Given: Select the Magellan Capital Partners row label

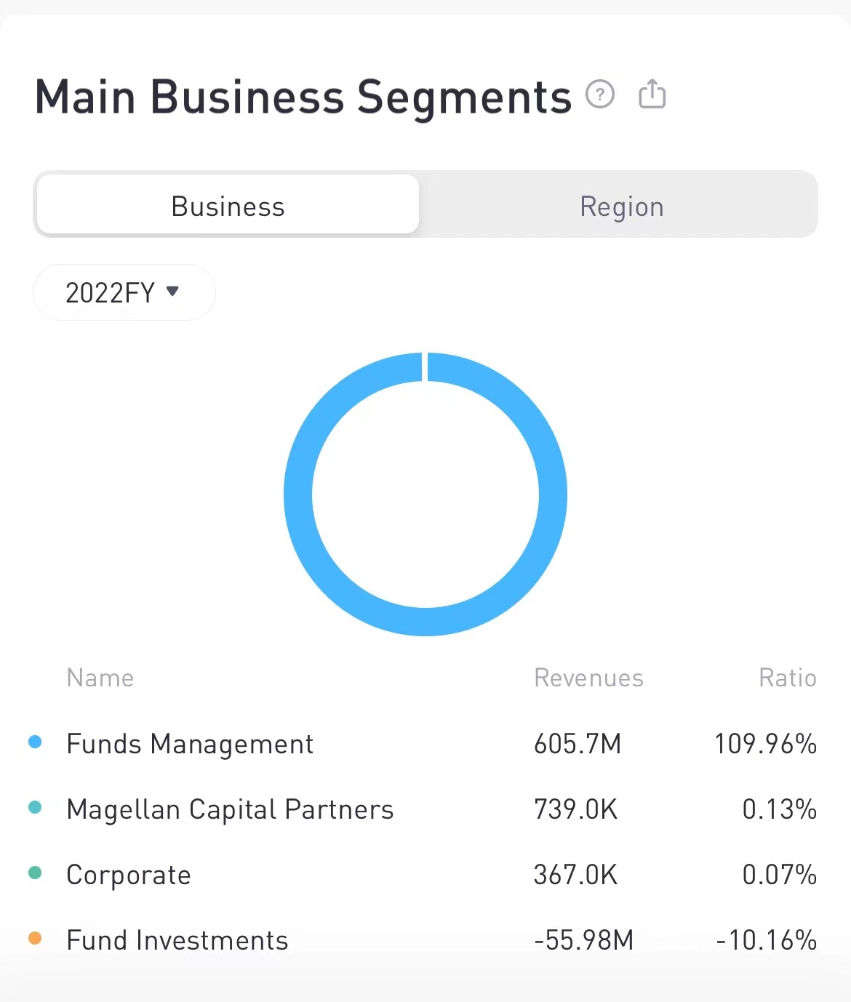Looking at the screenshot, I should coord(230,809).
